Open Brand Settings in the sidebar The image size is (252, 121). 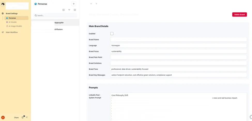tap(12, 13)
